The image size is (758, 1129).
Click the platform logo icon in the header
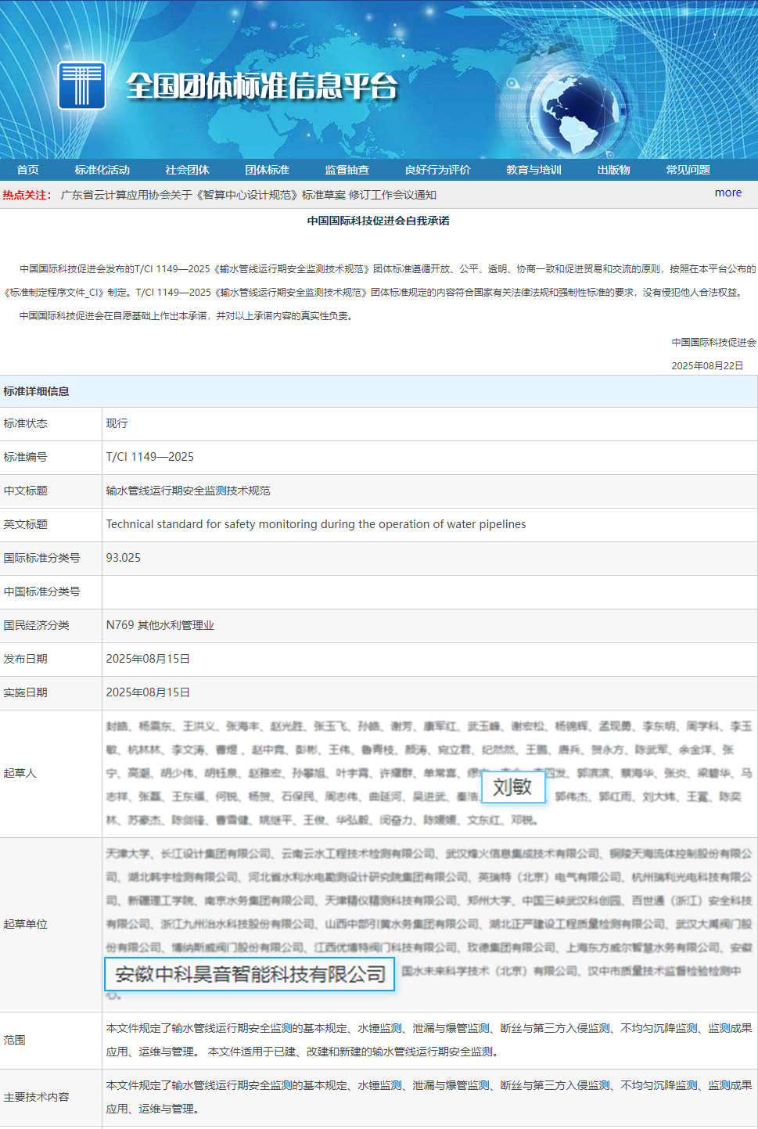point(82,86)
